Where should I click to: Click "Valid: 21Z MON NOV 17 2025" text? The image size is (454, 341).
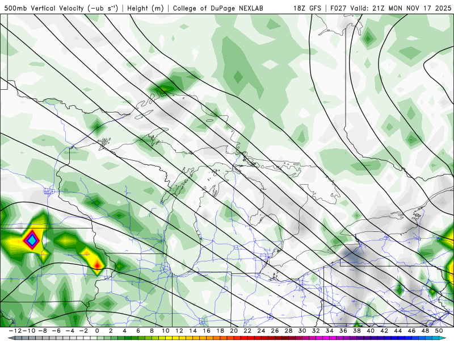(x=401, y=9)
